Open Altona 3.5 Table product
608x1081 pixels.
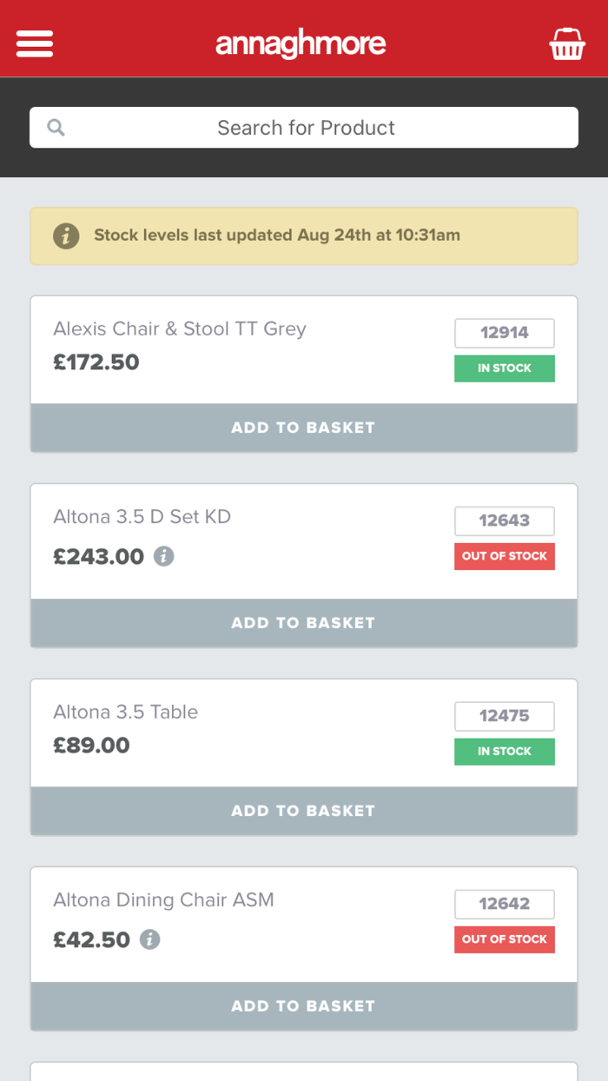pyautogui.click(x=126, y=713)
